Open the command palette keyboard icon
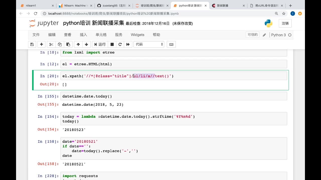321x180 pixels. pos(171,44)
